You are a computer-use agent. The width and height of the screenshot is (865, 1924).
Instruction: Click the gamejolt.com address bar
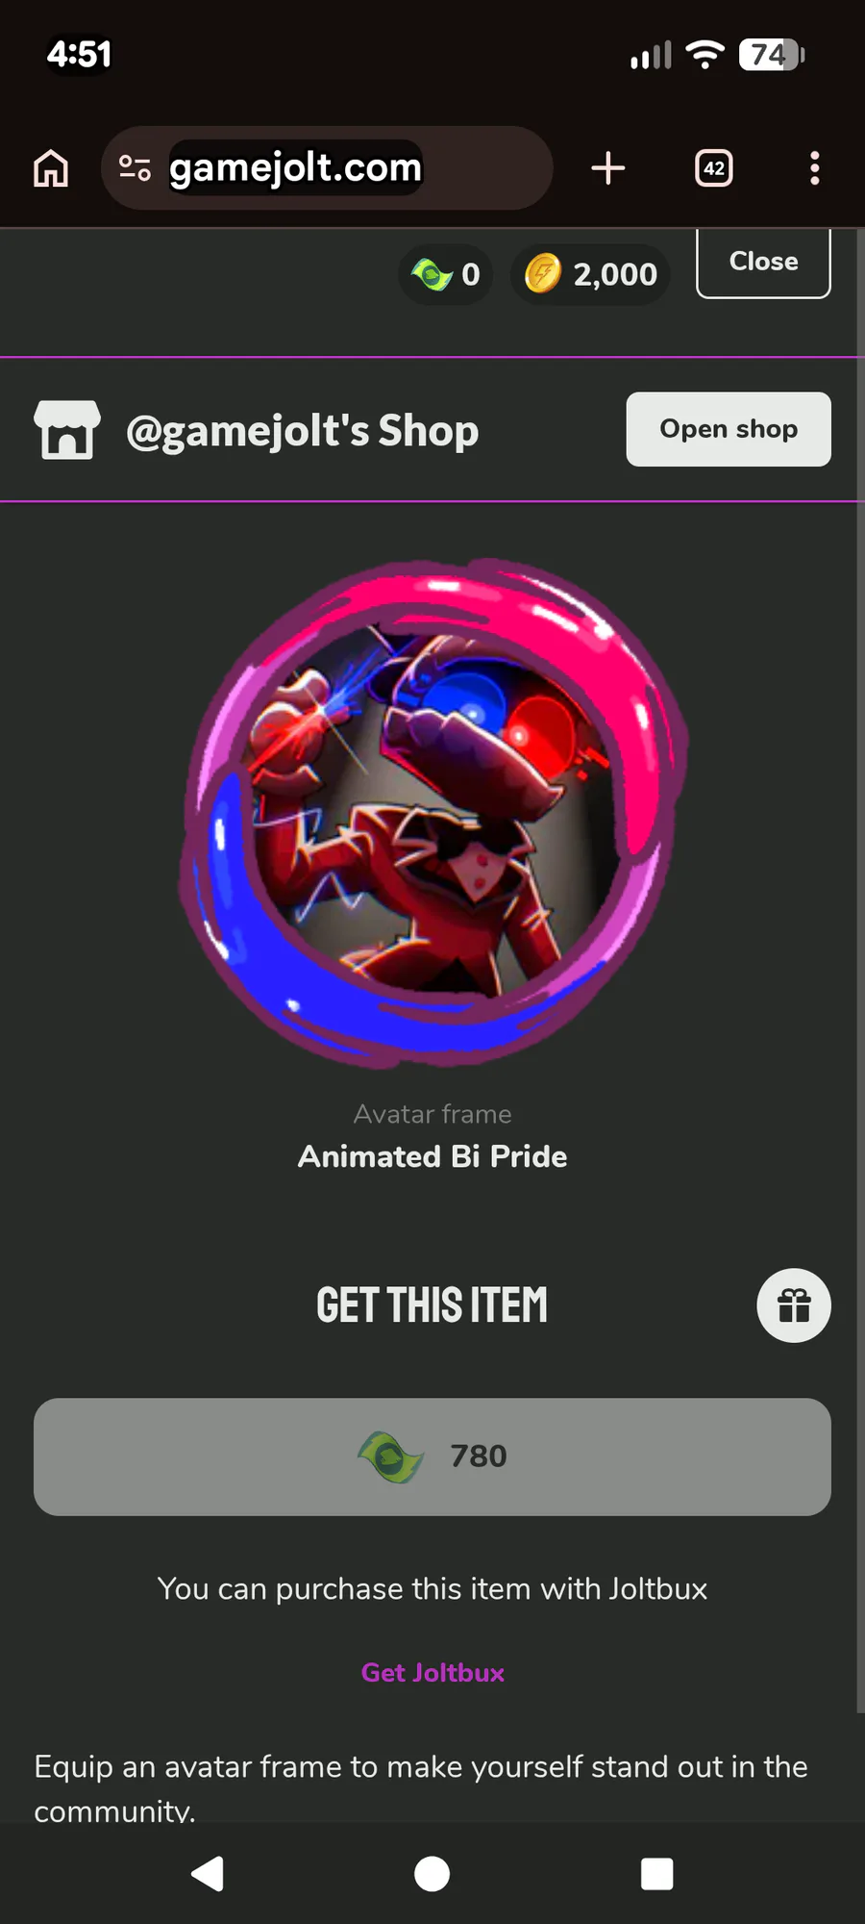(x=327, y=168)
